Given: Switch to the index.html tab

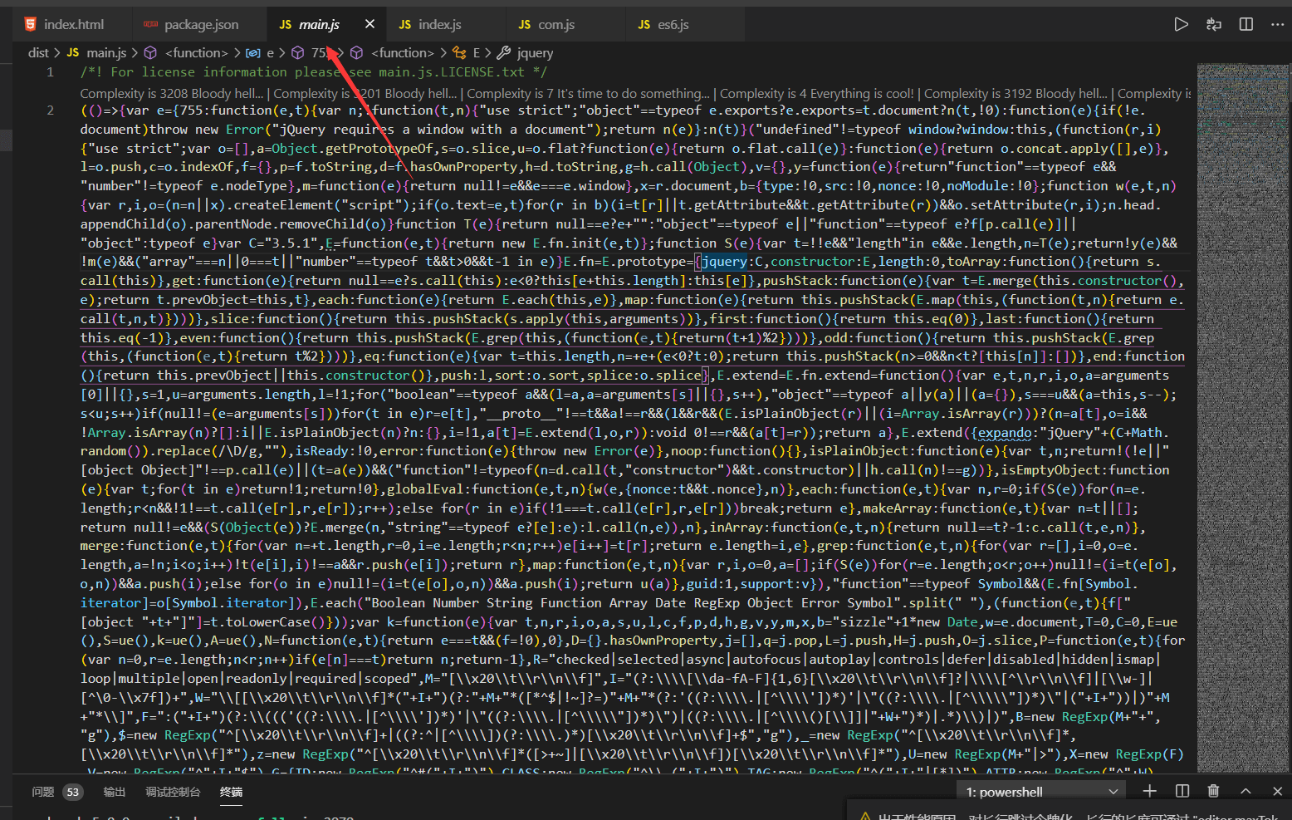Looking at the screenshot, I should 72,24.
